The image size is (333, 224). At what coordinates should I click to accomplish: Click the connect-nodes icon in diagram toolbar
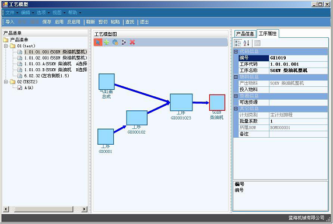pyautogui.click(x=124, y=43)
